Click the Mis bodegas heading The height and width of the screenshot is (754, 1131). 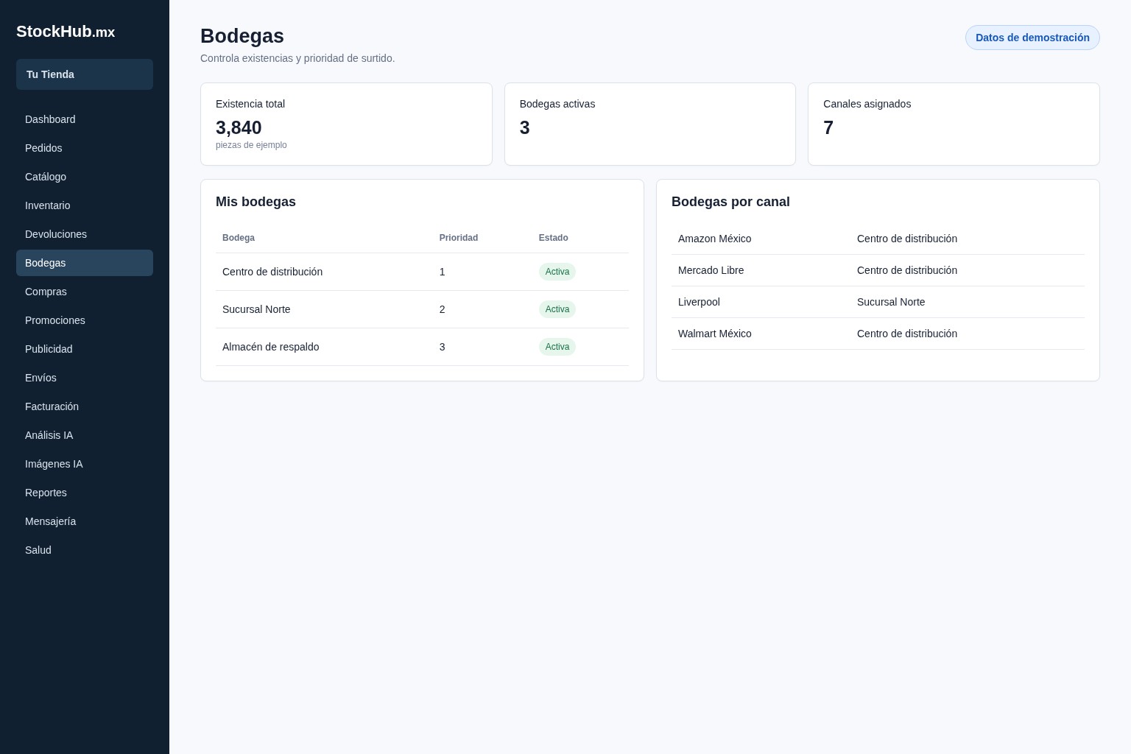pos(256,202)
